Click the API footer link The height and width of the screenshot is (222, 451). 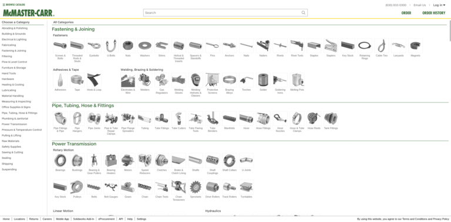tap(121, 219)
